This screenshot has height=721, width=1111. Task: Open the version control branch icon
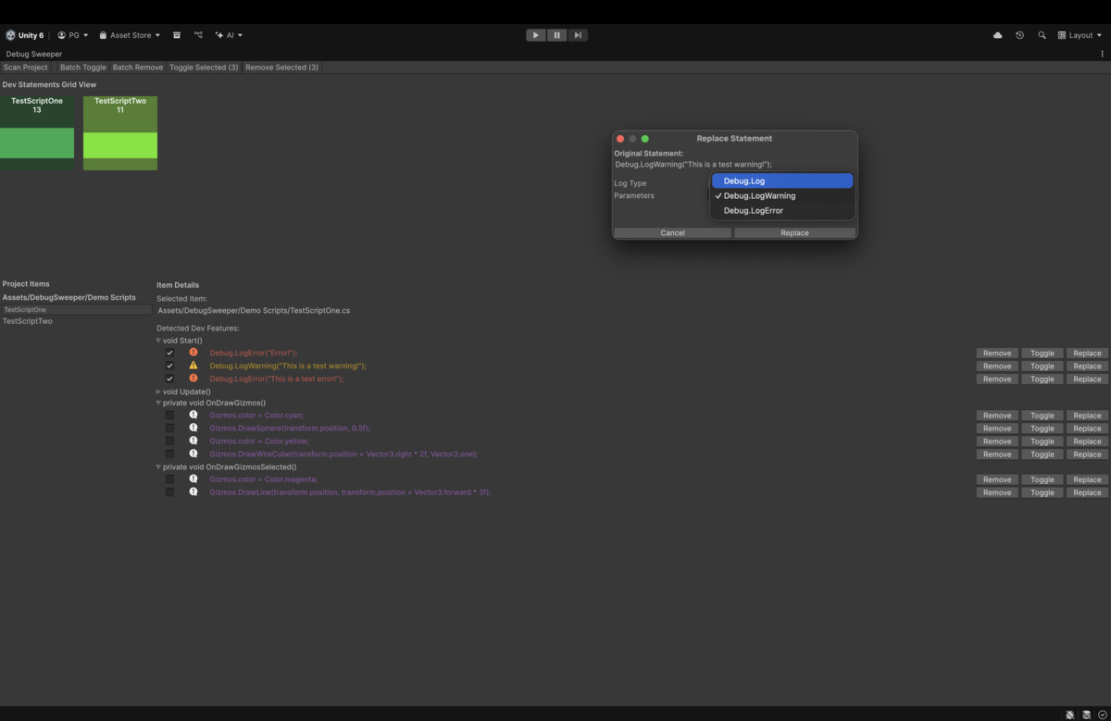tap(198, 35)
